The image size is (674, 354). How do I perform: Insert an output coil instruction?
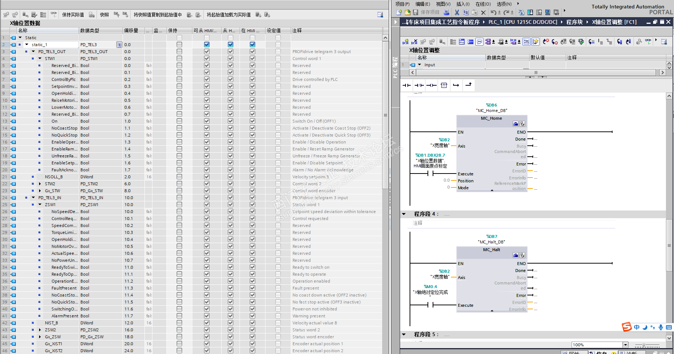[x=432, y=85]
